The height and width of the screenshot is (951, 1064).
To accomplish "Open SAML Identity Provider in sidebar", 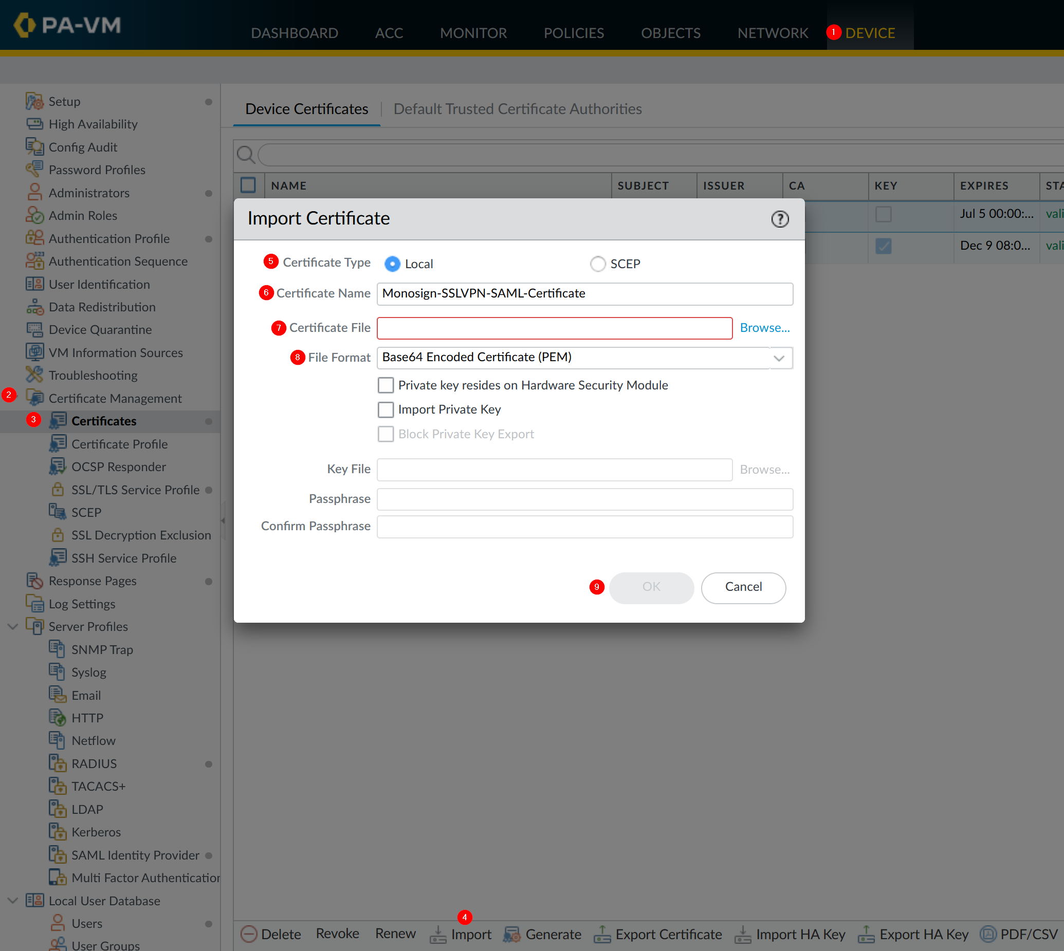I will (x=135, y=855).
